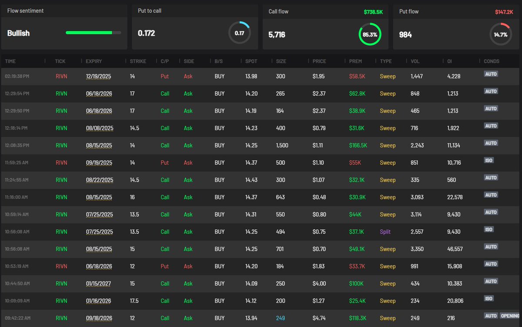Open expiry 01/16/2026 link
Screen dimensions: 522x327
[98, 301]
